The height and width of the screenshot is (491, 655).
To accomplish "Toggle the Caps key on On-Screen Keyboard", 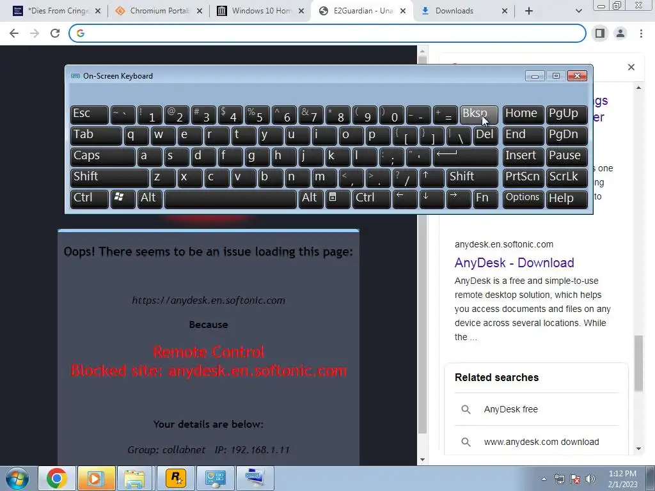I will (103, 157).
